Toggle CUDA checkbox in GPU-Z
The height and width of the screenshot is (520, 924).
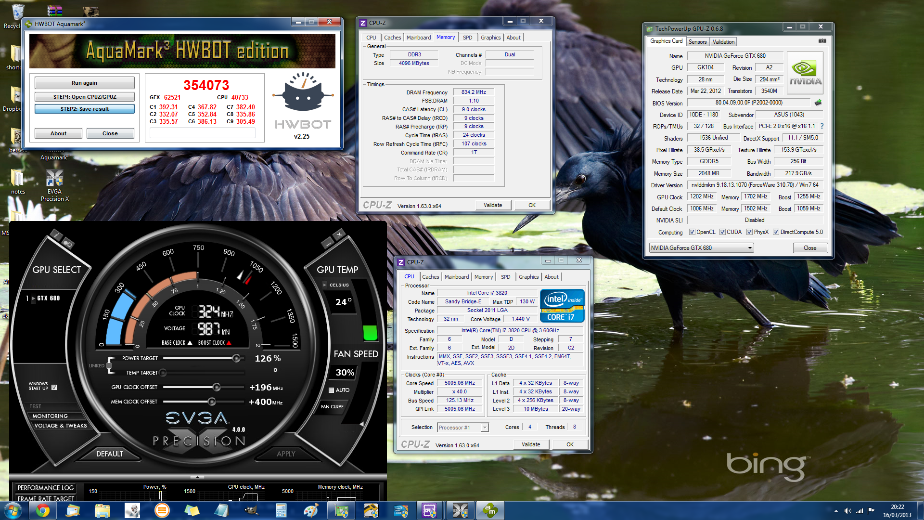point(722,232)
